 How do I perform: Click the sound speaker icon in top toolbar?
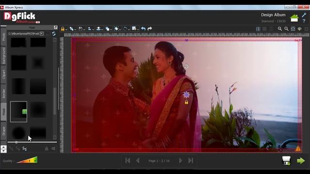[x=300, y=29]
